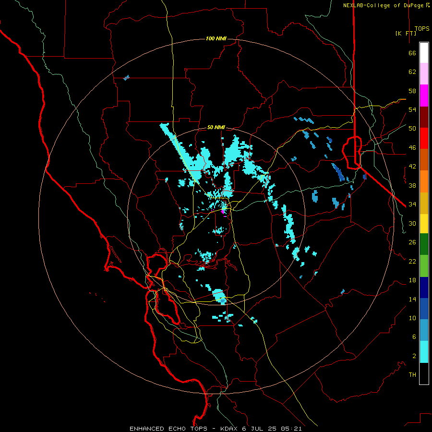432x432 pixels.
Task: Click the dark green legend swatch
Action: coord(424,244)
